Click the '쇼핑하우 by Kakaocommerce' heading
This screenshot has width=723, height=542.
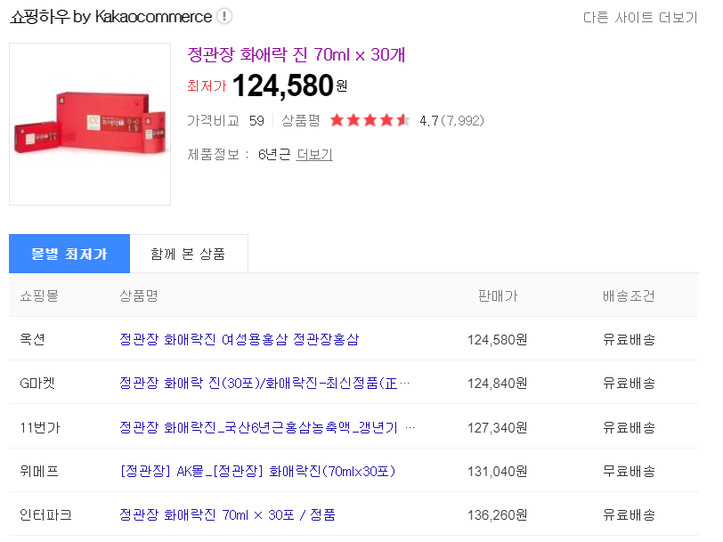click(x=110, y=17)
